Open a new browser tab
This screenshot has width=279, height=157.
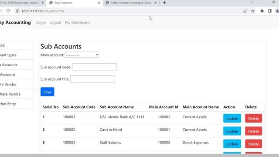pos(164,3)
